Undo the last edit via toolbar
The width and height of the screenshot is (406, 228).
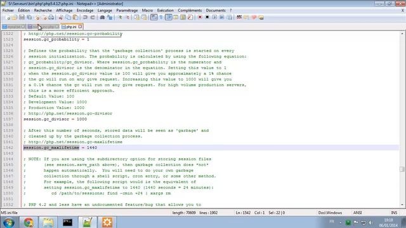[85, 17]
